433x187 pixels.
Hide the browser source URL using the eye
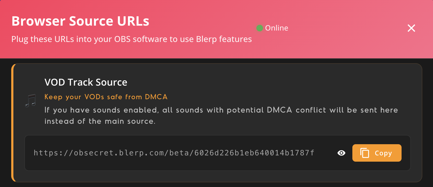click(341, 153)
